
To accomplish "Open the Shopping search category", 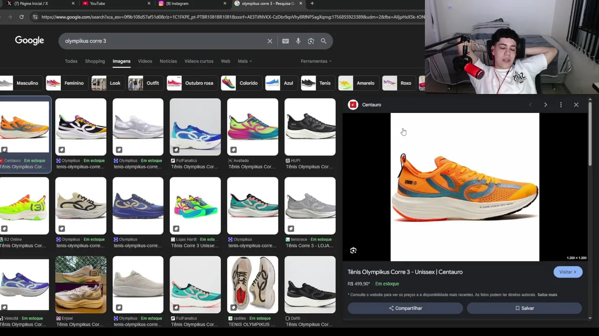I will pyautogui.click(x=95, y=61).
